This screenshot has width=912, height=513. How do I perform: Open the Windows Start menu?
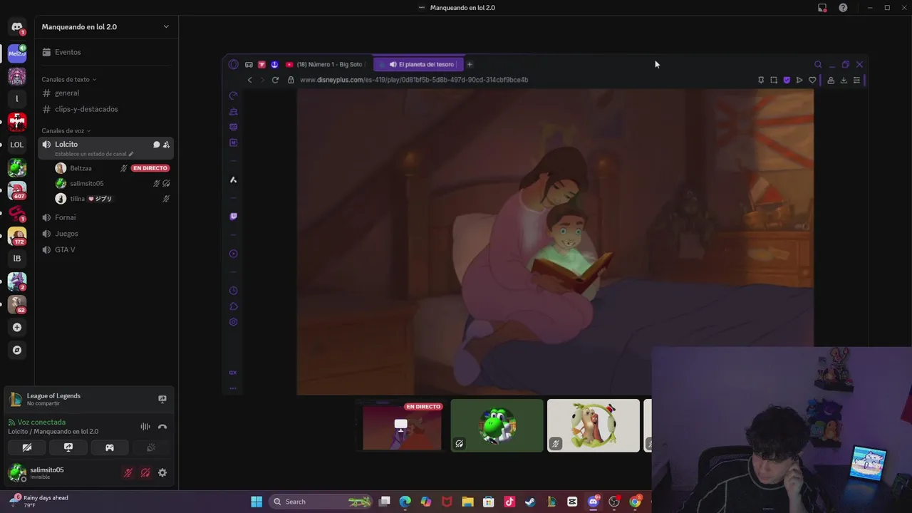coord(256,502)
